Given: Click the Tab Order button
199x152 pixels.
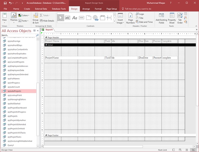Looking at the screenshot, I should pos(180,19).
